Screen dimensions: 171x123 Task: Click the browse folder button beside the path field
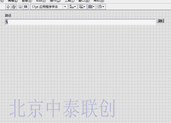[160, 21]
